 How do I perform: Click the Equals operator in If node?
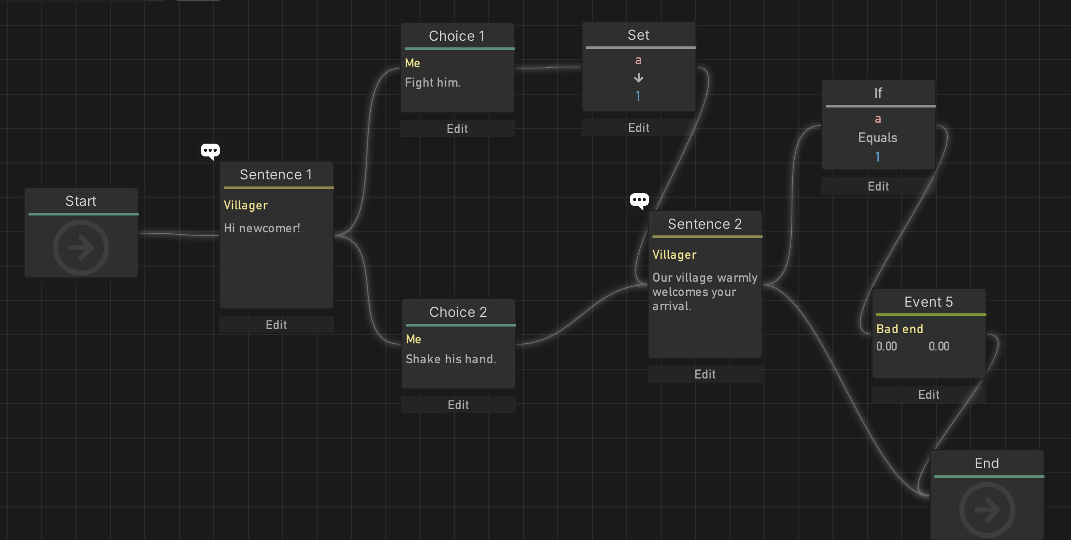pyautogui.click(x=877, y=138)
